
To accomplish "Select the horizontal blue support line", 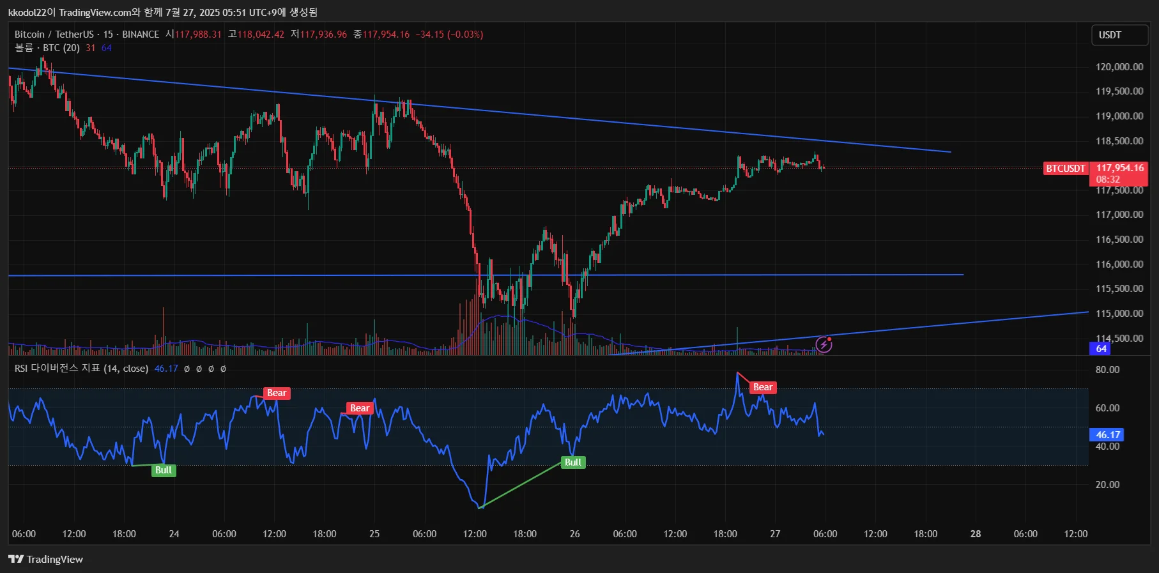I will click(486, 275).
